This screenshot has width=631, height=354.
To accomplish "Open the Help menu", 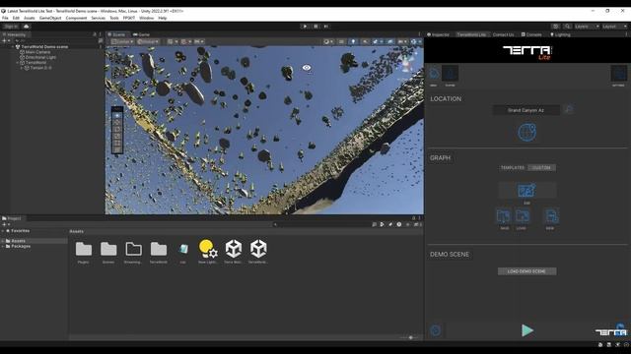I will 162,18.
